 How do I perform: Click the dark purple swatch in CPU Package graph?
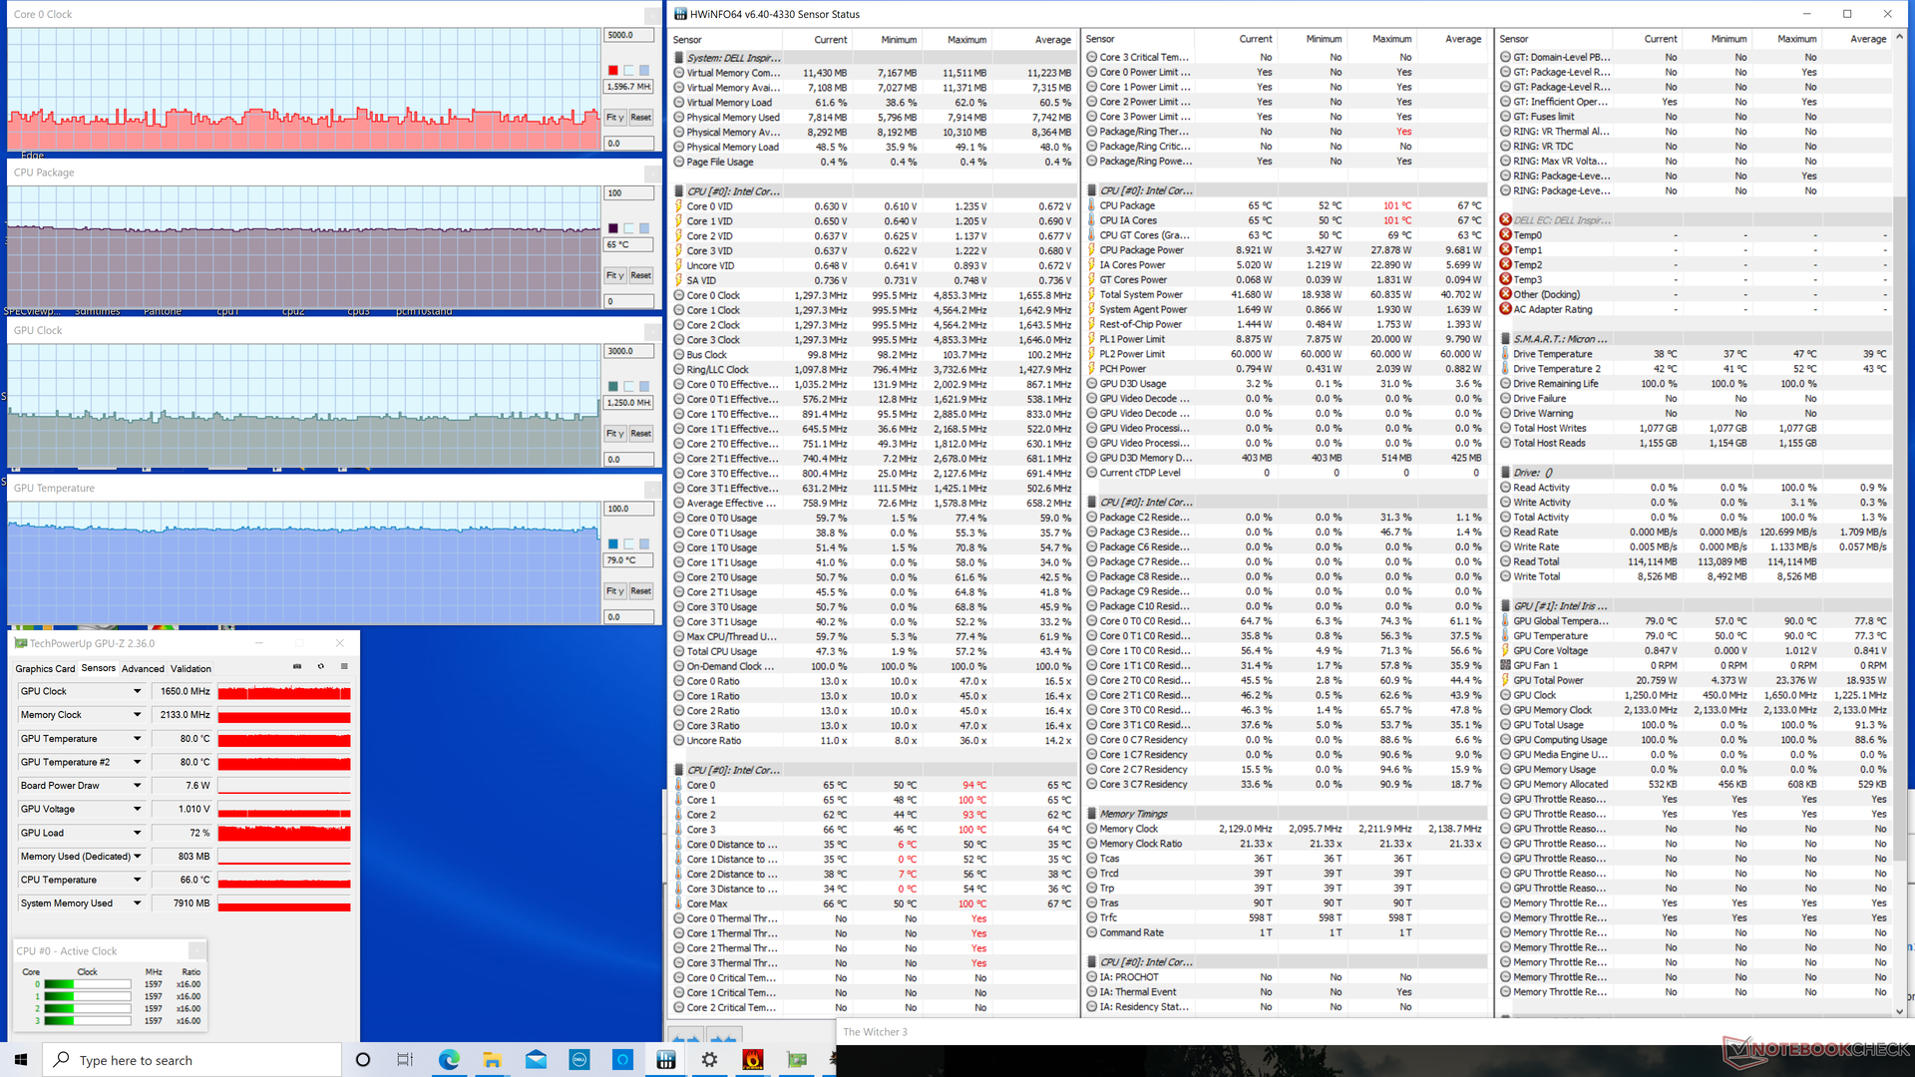pyautogui.click(x=613, y=228)
